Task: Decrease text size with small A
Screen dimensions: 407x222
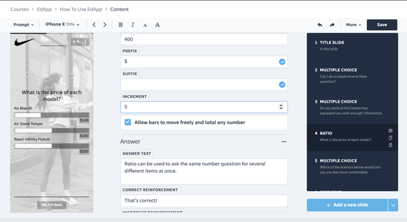Action: pyautogui.click(x=145, y=25)
